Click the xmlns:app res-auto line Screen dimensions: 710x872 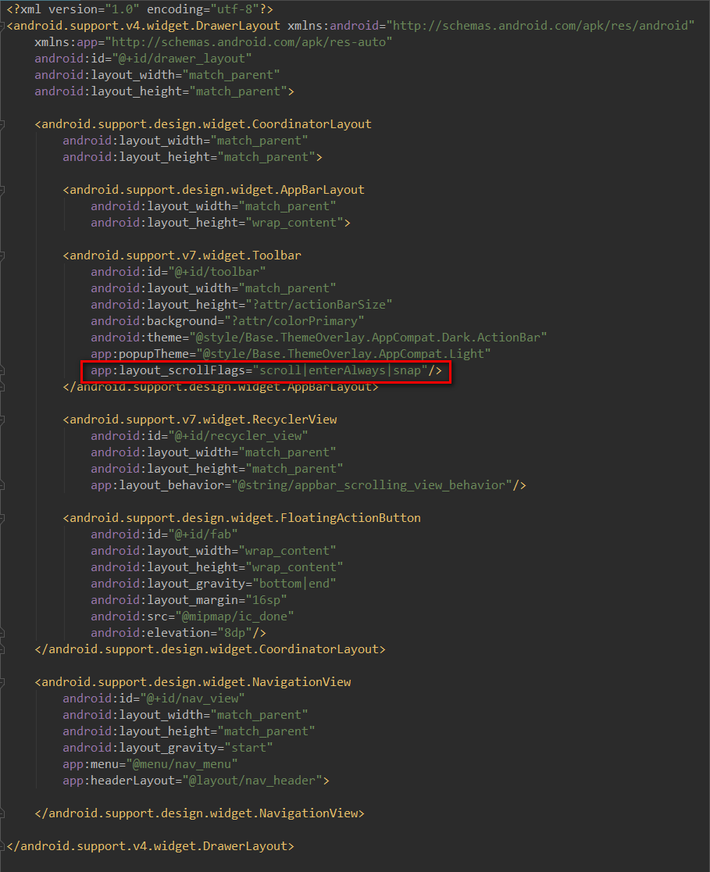[213, 42]
